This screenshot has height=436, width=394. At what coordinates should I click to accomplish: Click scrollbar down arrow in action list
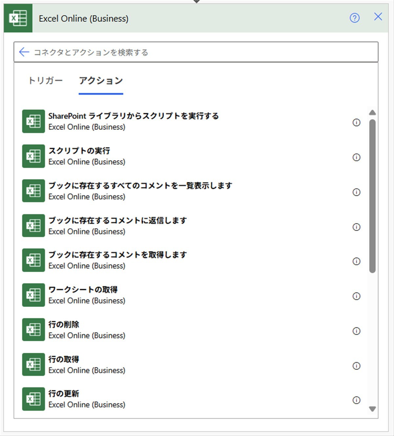(372, 409)
